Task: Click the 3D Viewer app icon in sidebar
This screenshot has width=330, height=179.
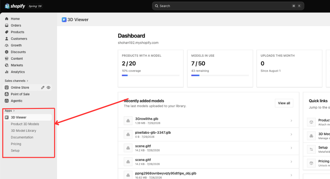Action: 7,117
